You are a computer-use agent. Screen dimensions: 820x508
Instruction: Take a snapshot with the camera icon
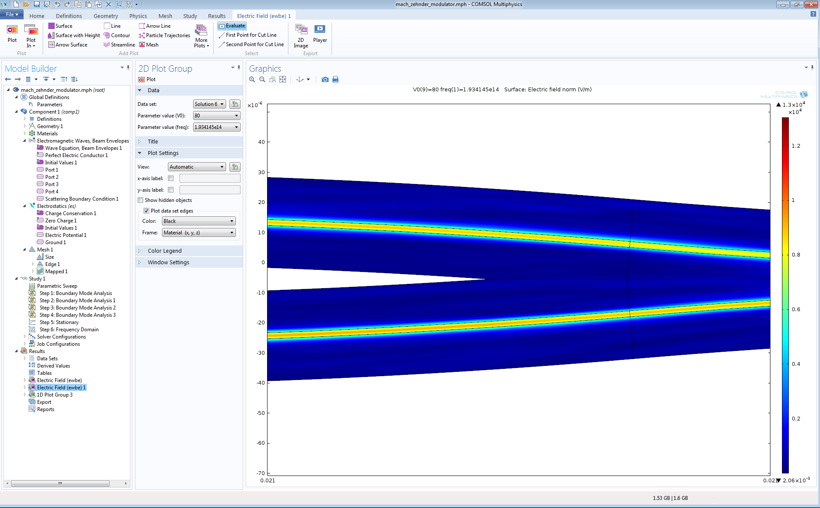pos(325,79)
